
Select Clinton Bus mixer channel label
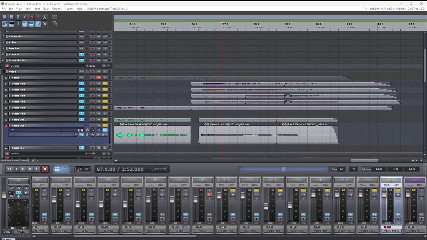61,231
